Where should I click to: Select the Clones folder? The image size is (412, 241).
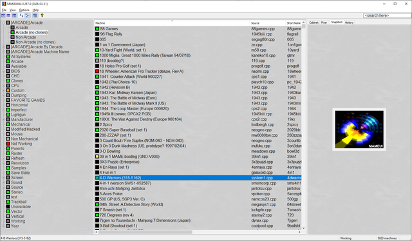(x=17, y=81)
